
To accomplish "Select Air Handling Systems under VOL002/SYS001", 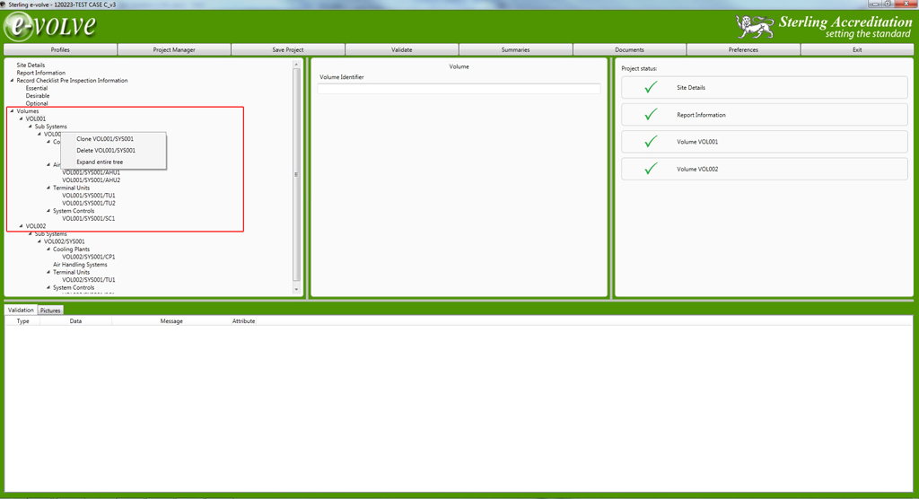I will [80, 265].
